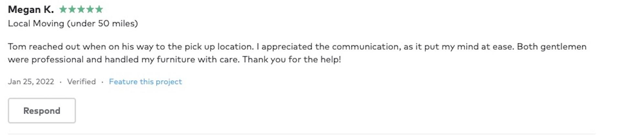Click the Jan 25, 2022 review date
643x139 pixels.
[x=31, y=82]
